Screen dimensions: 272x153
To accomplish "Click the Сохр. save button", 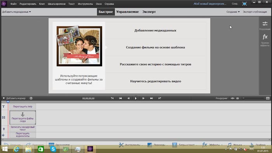I will click(235, 3).
